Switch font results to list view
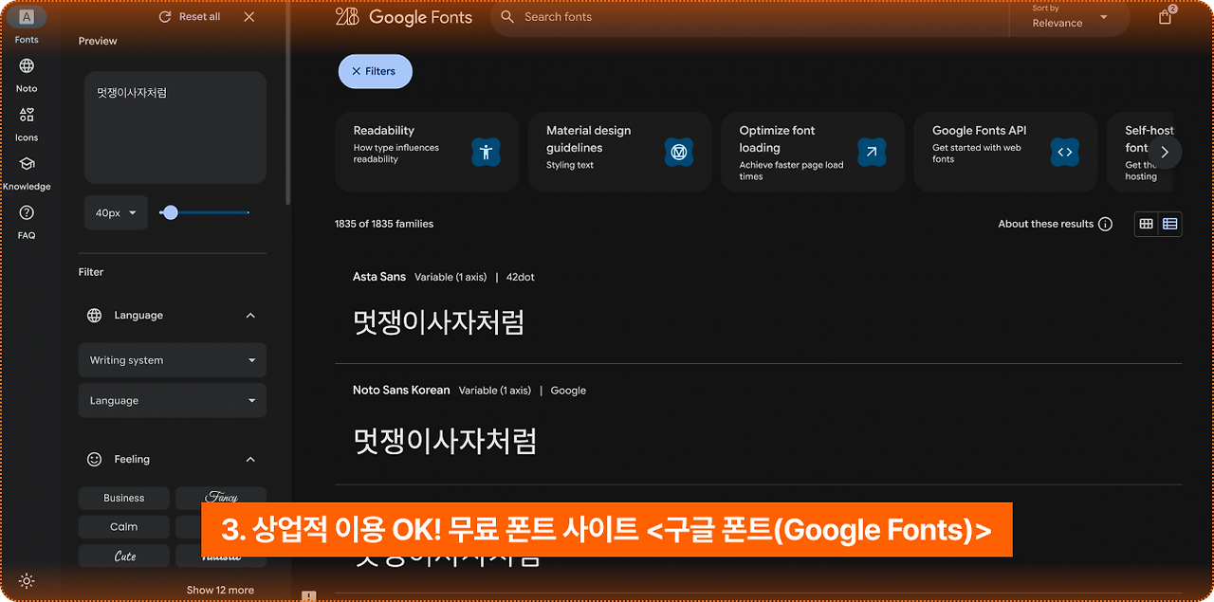The width and height of the screenshot is (1214, 602). (x=1169, y=224)
